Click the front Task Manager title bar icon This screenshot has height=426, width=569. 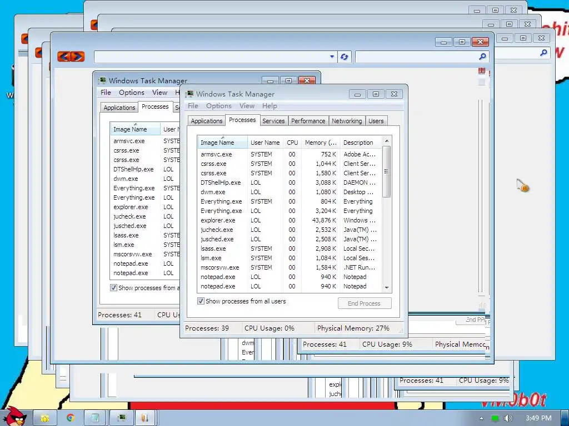pos(189,94)
